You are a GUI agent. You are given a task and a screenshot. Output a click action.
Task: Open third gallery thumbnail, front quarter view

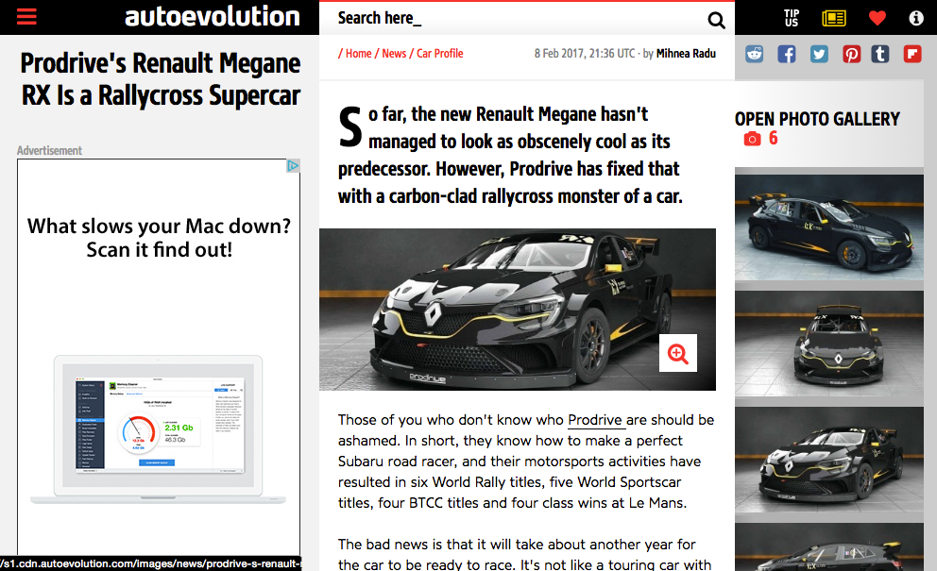tap(828, 460)
